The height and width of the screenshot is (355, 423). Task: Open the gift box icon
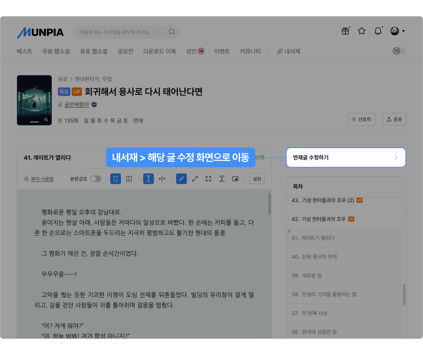pyautogui.click(x=345, y=31)
